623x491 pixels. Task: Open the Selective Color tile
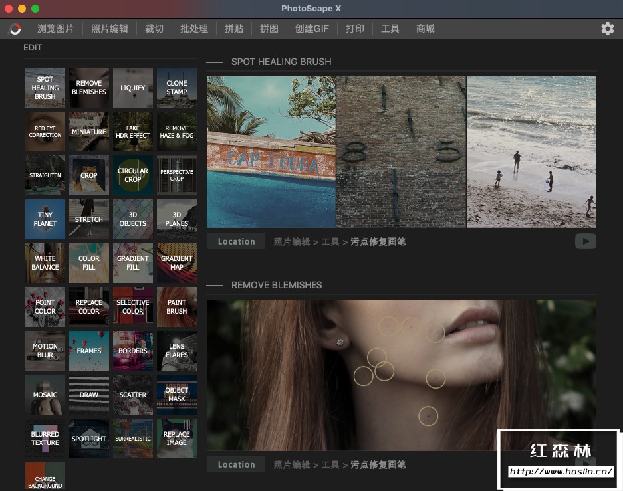point(133,307)
